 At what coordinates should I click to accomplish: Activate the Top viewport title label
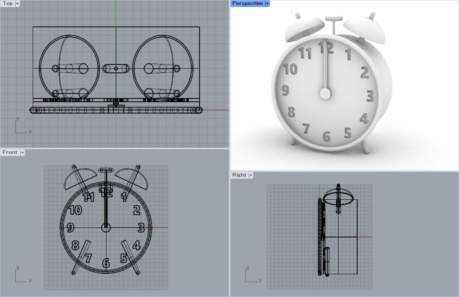[x=8, y=4]
